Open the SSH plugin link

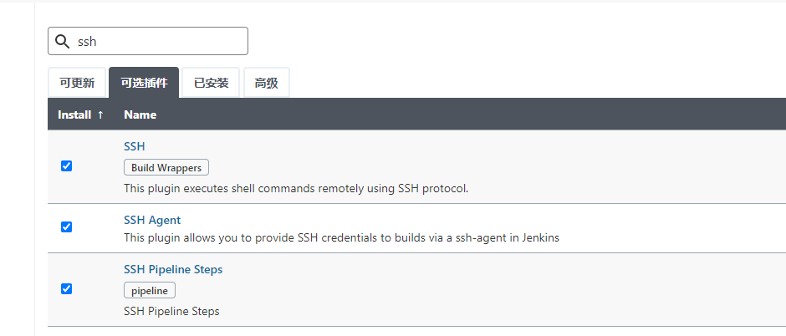point(135,146)
